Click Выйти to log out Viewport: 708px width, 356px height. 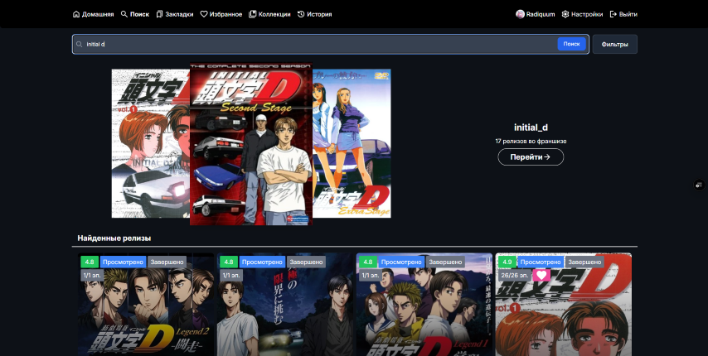tap(623, 14)
